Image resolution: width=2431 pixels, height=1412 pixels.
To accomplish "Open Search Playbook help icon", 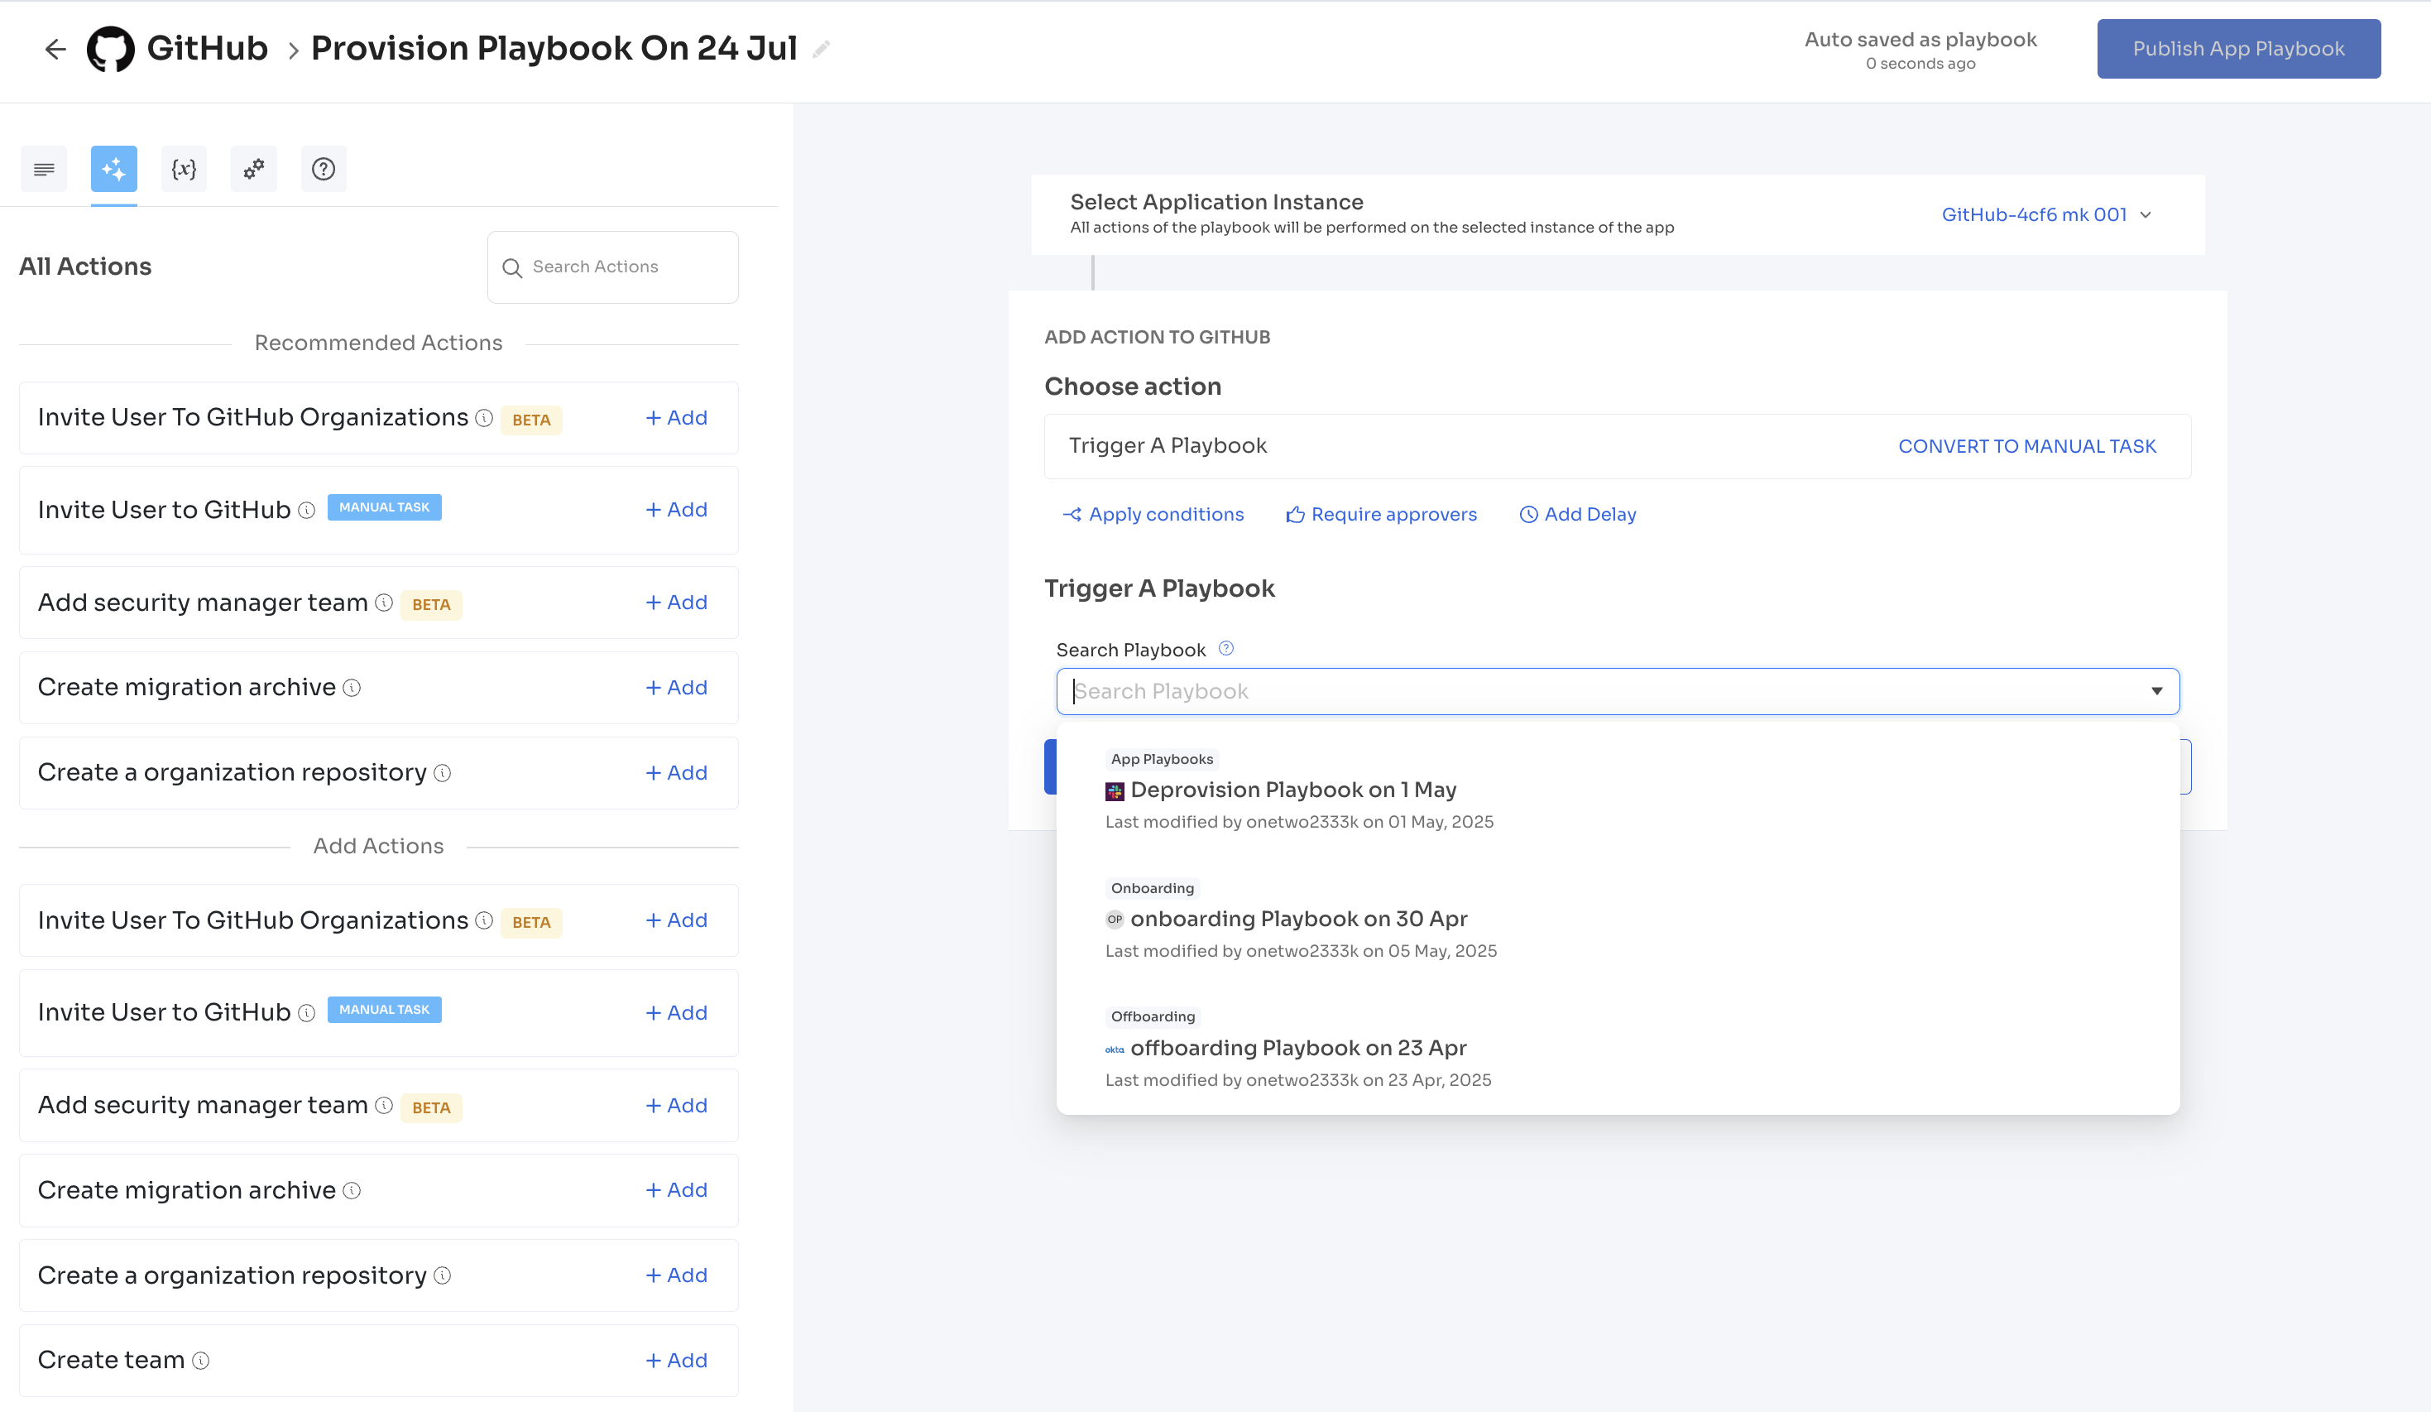I will pos(1226,649).
